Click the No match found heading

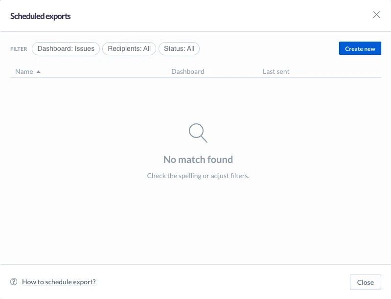(x=198, y=160)
